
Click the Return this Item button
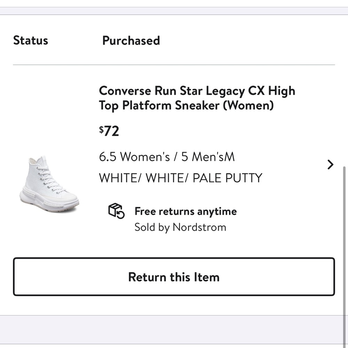[174, 277]
